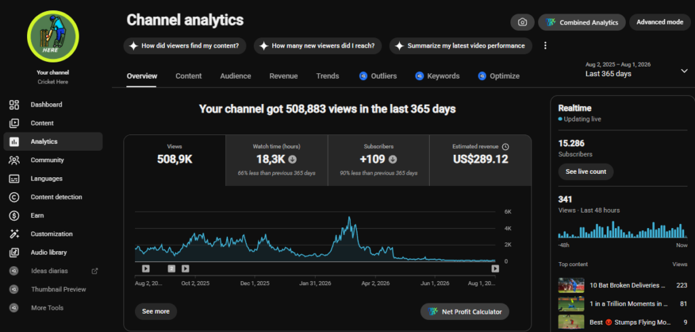Viewport: 695px width, 332px height.
Task: Click the '2' videos marker below the chart
Action: pos(172,268)
